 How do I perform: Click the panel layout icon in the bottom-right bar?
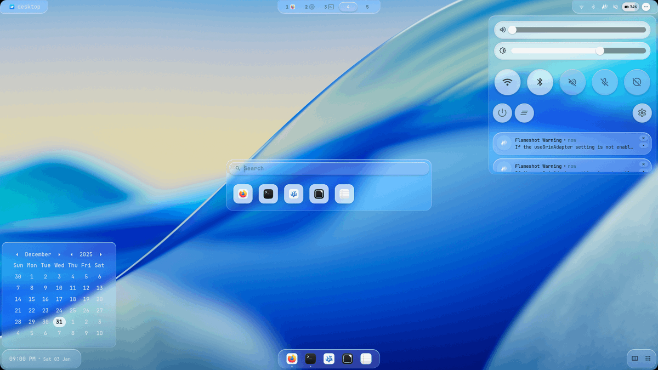coord(635,358)
